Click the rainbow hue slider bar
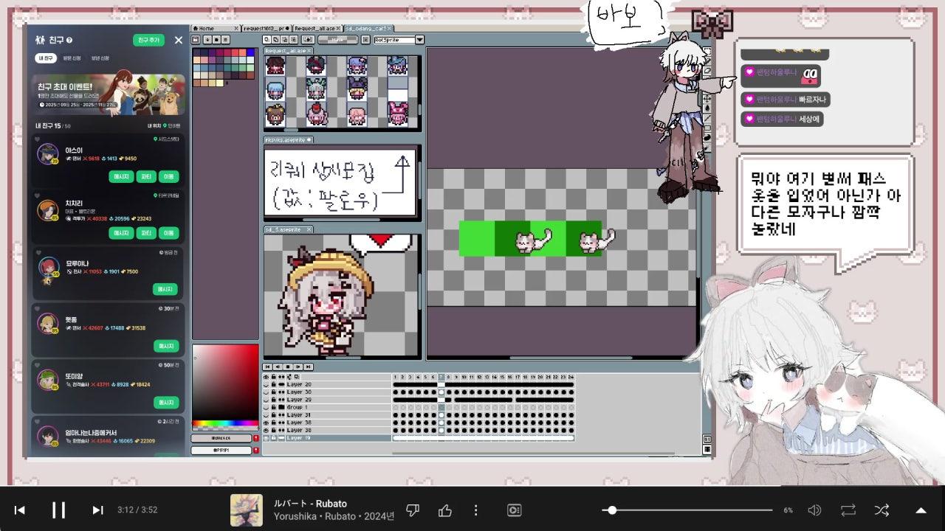945x531 pixels. click(225, 424)
